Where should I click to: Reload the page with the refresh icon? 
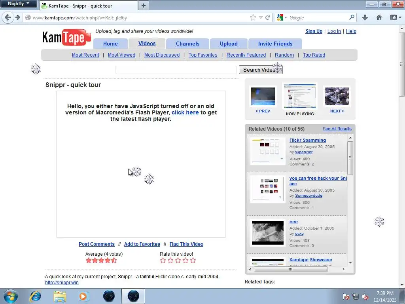268,17
